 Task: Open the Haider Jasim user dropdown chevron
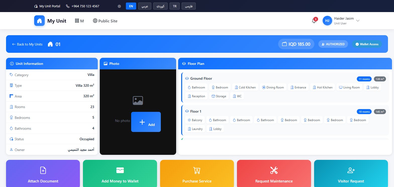(x=358, y=21)
